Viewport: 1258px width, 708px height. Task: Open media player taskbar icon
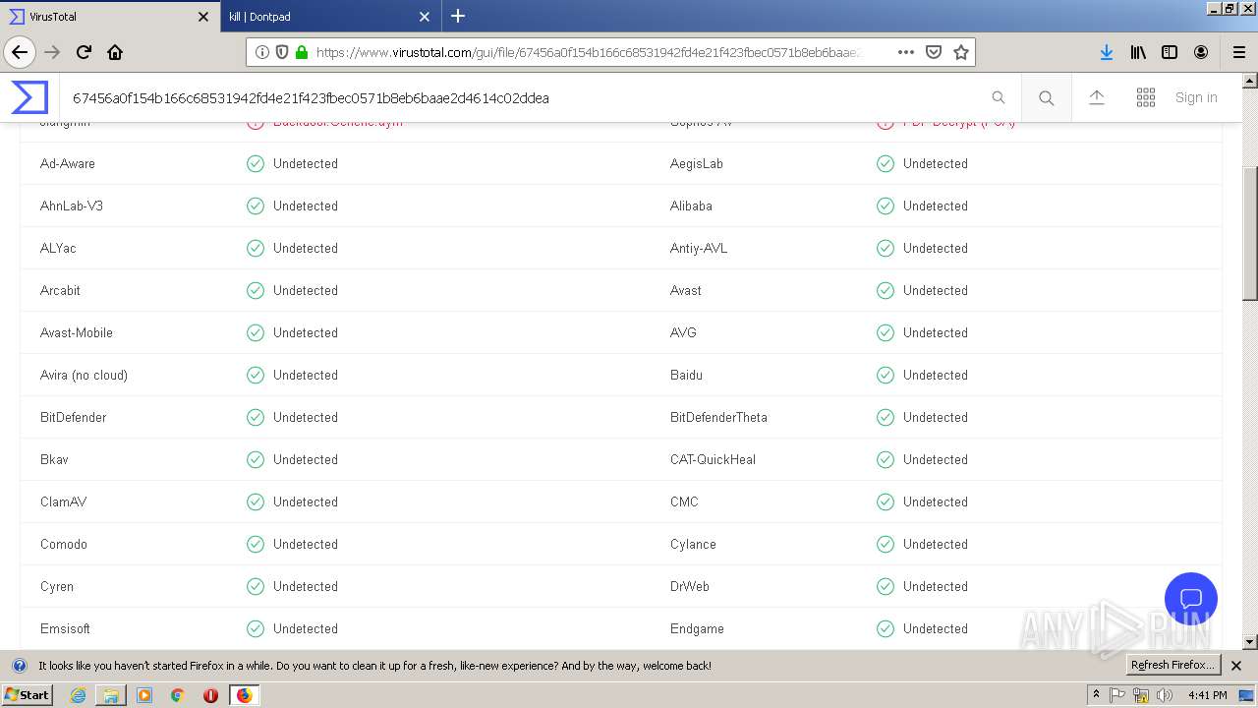[x=144, y=695]
